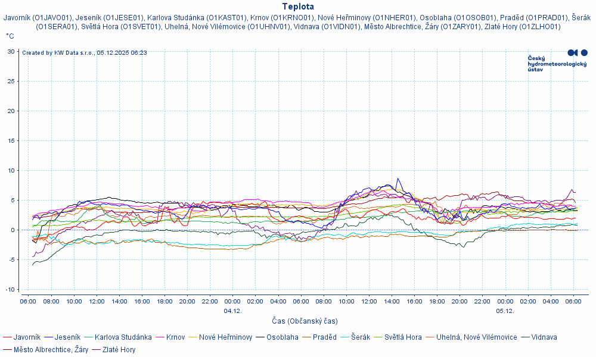The height and width of the screenshot is (357, 596).
Task: Click the 04.12. date marker on time axis
Action: point(232,311)
